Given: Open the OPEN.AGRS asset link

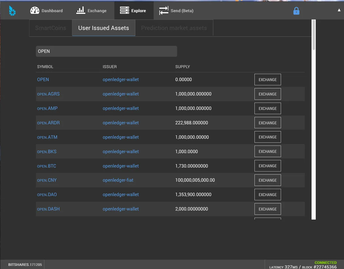Looking at the screenshot, I should click(48, 94).
